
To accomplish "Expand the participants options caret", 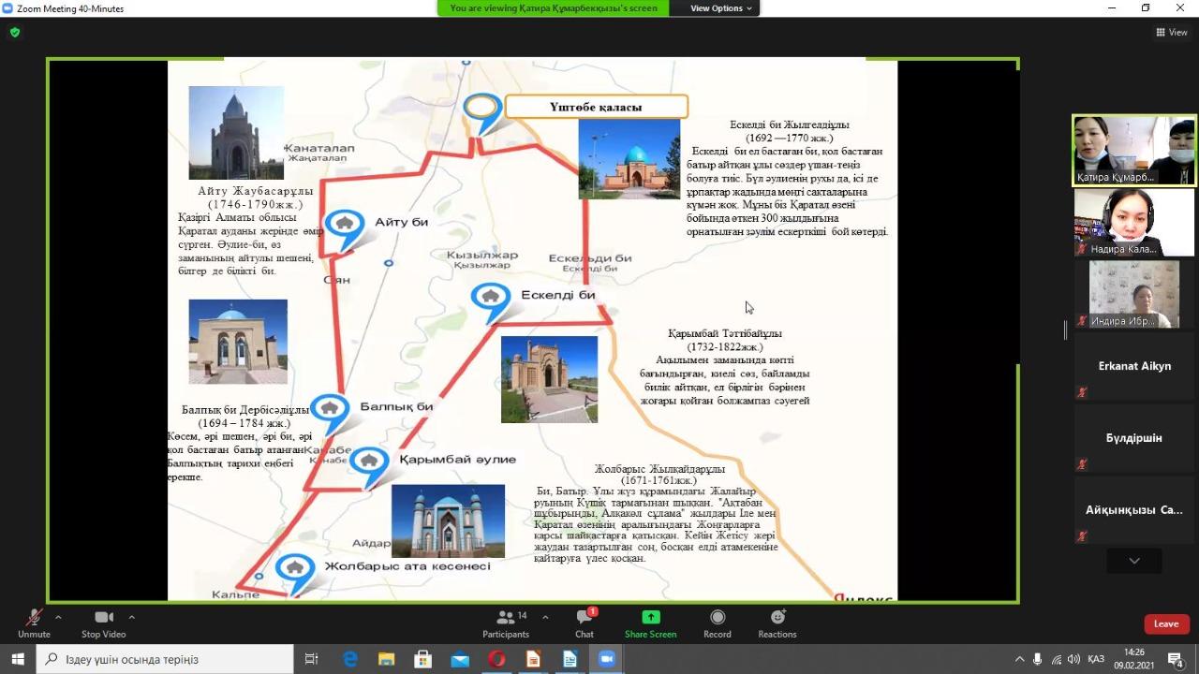I will click(545, 617).
